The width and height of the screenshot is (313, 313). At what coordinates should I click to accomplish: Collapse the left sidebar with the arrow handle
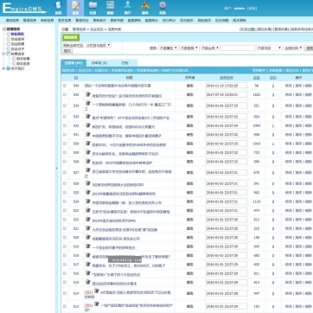pyautogui.click(x=56, y=169)
